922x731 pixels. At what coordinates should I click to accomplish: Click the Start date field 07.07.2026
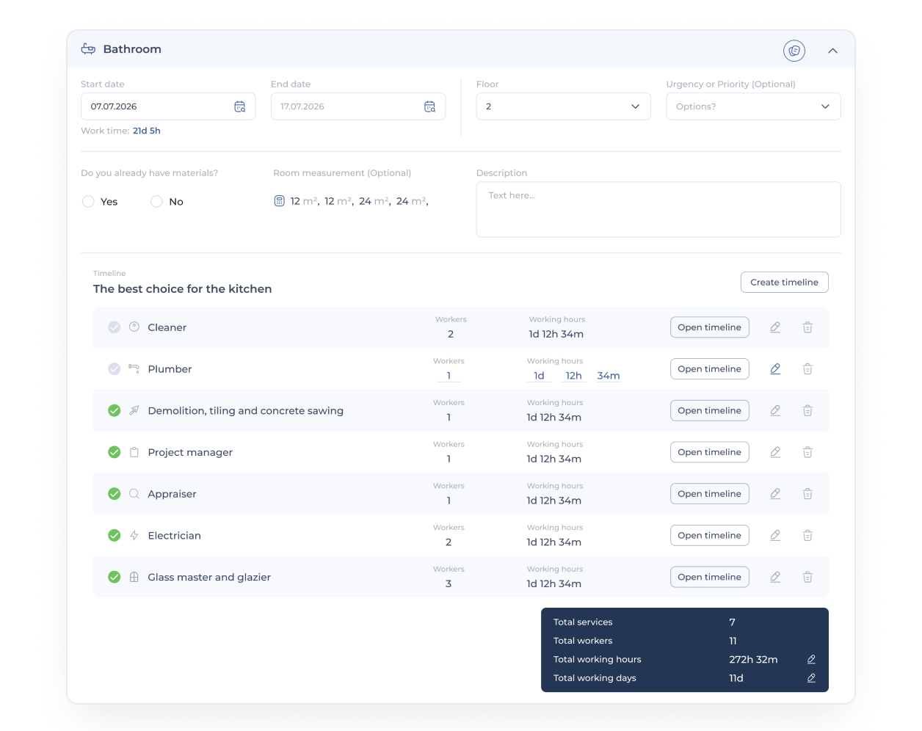pos(168,106)
